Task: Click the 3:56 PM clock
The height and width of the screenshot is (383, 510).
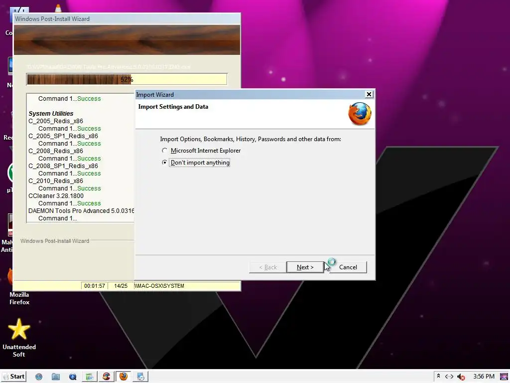Action: (x=484, y=377)
